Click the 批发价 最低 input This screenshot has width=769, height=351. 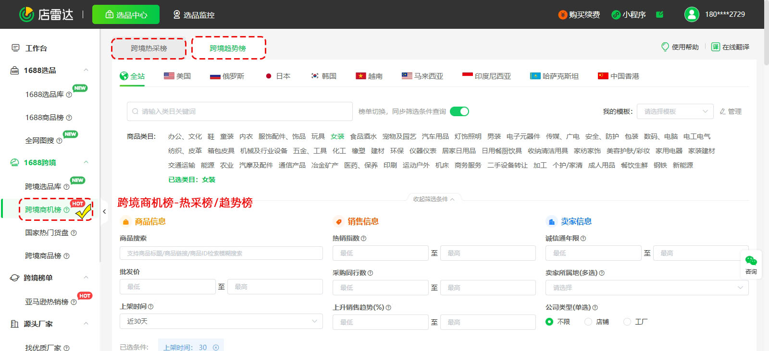click(167, 287)
